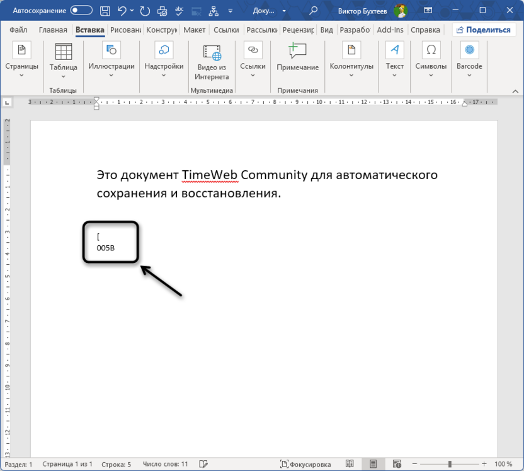The width and height of the screenshot is (524, 471).
Task: Open ribbon display options
Action: tap(428, 11)
